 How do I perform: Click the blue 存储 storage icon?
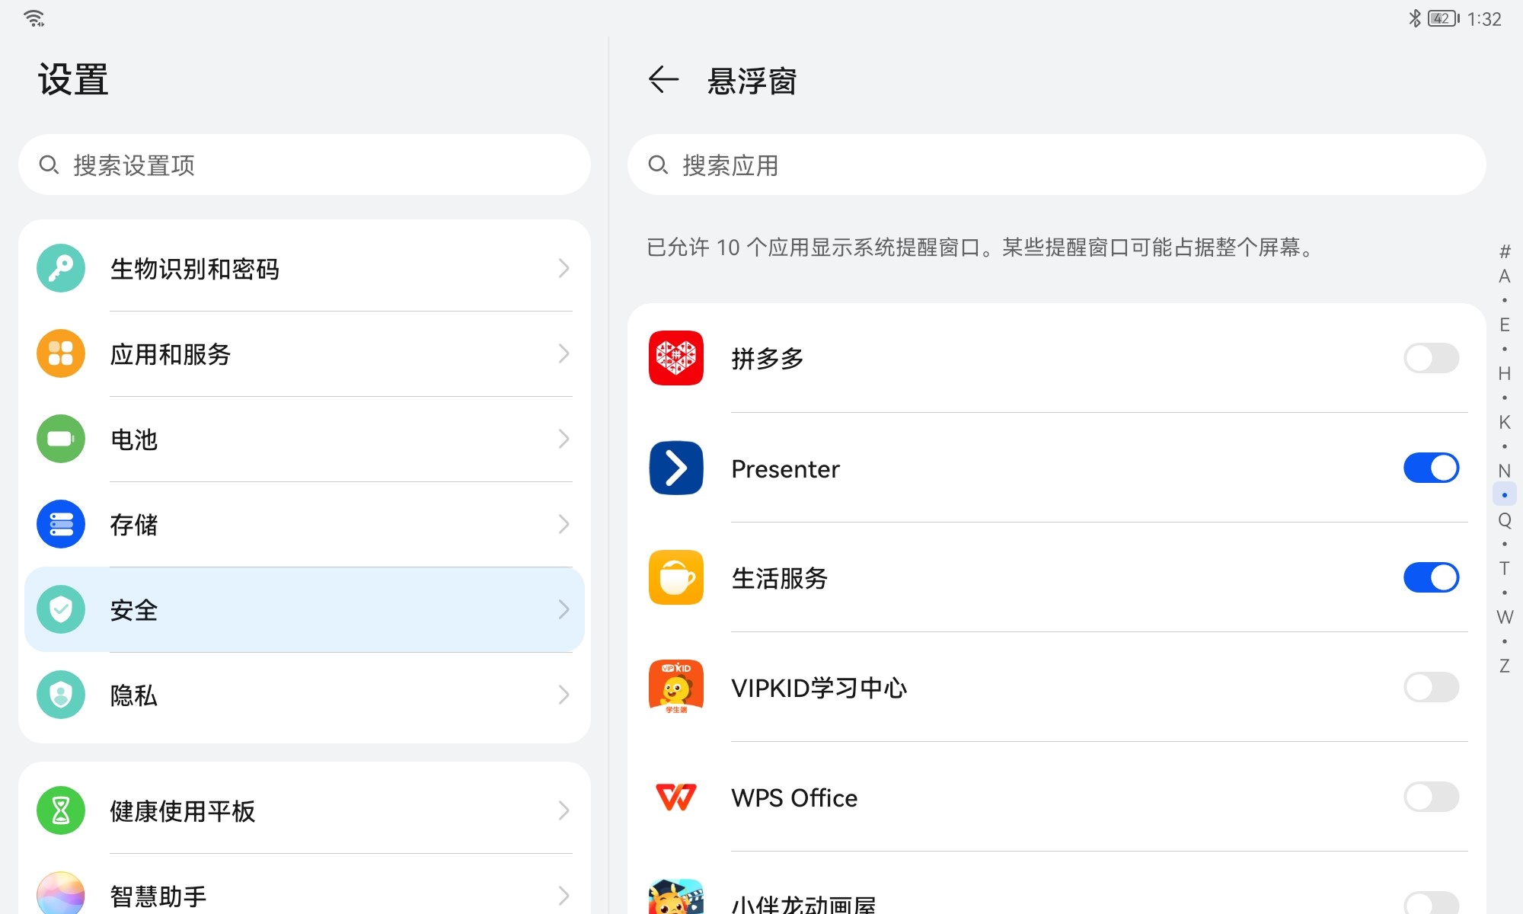point(61,524)
